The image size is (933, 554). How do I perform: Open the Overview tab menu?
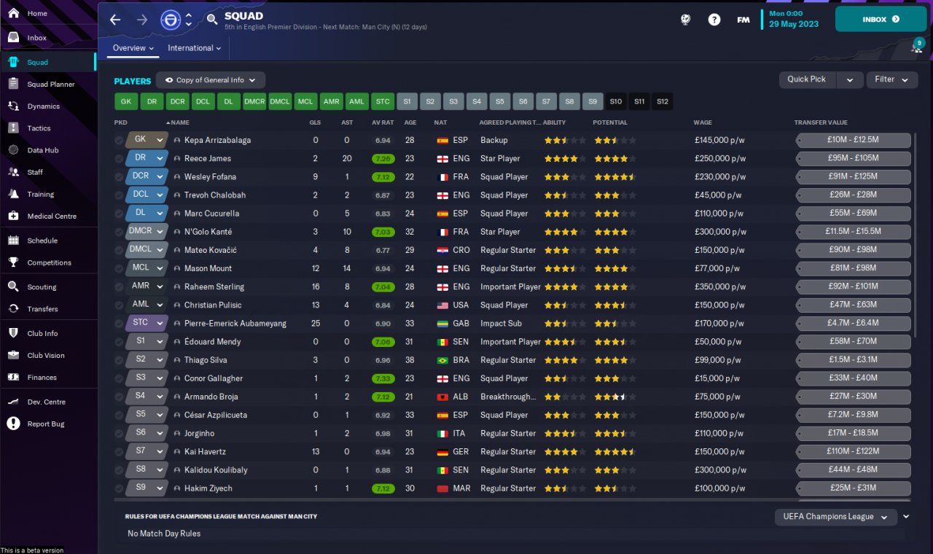click(x=133, y=48)
